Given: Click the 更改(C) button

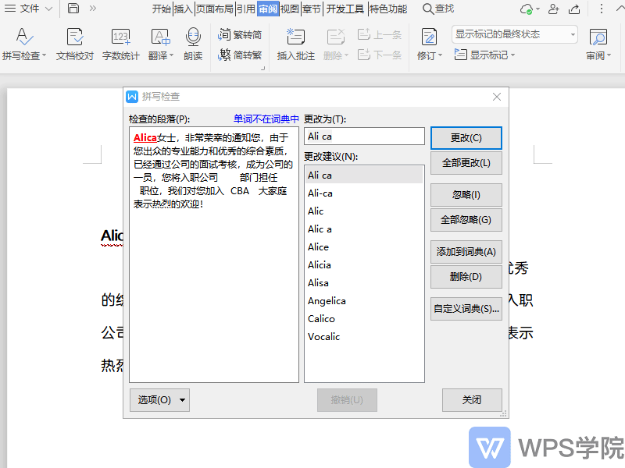Looking at the screenshot, I should (466, 138).
